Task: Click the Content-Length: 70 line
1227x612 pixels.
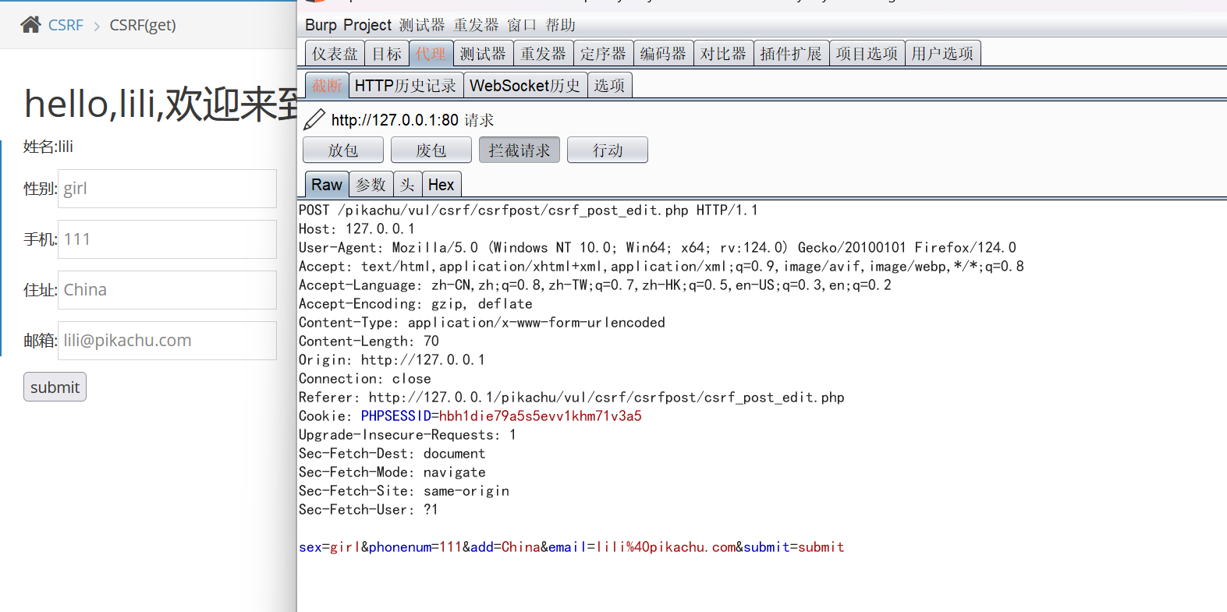Action: point(369,341)
